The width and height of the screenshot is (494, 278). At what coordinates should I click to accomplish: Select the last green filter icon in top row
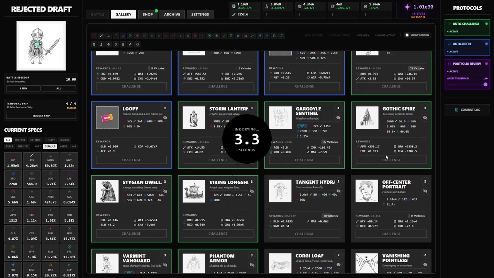281,36
